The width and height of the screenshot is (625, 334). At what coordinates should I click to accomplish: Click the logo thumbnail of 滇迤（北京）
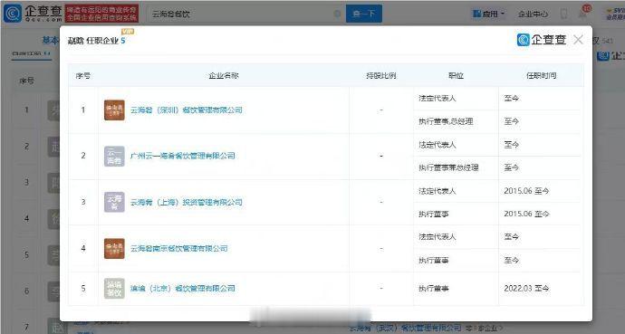(114, 288)
